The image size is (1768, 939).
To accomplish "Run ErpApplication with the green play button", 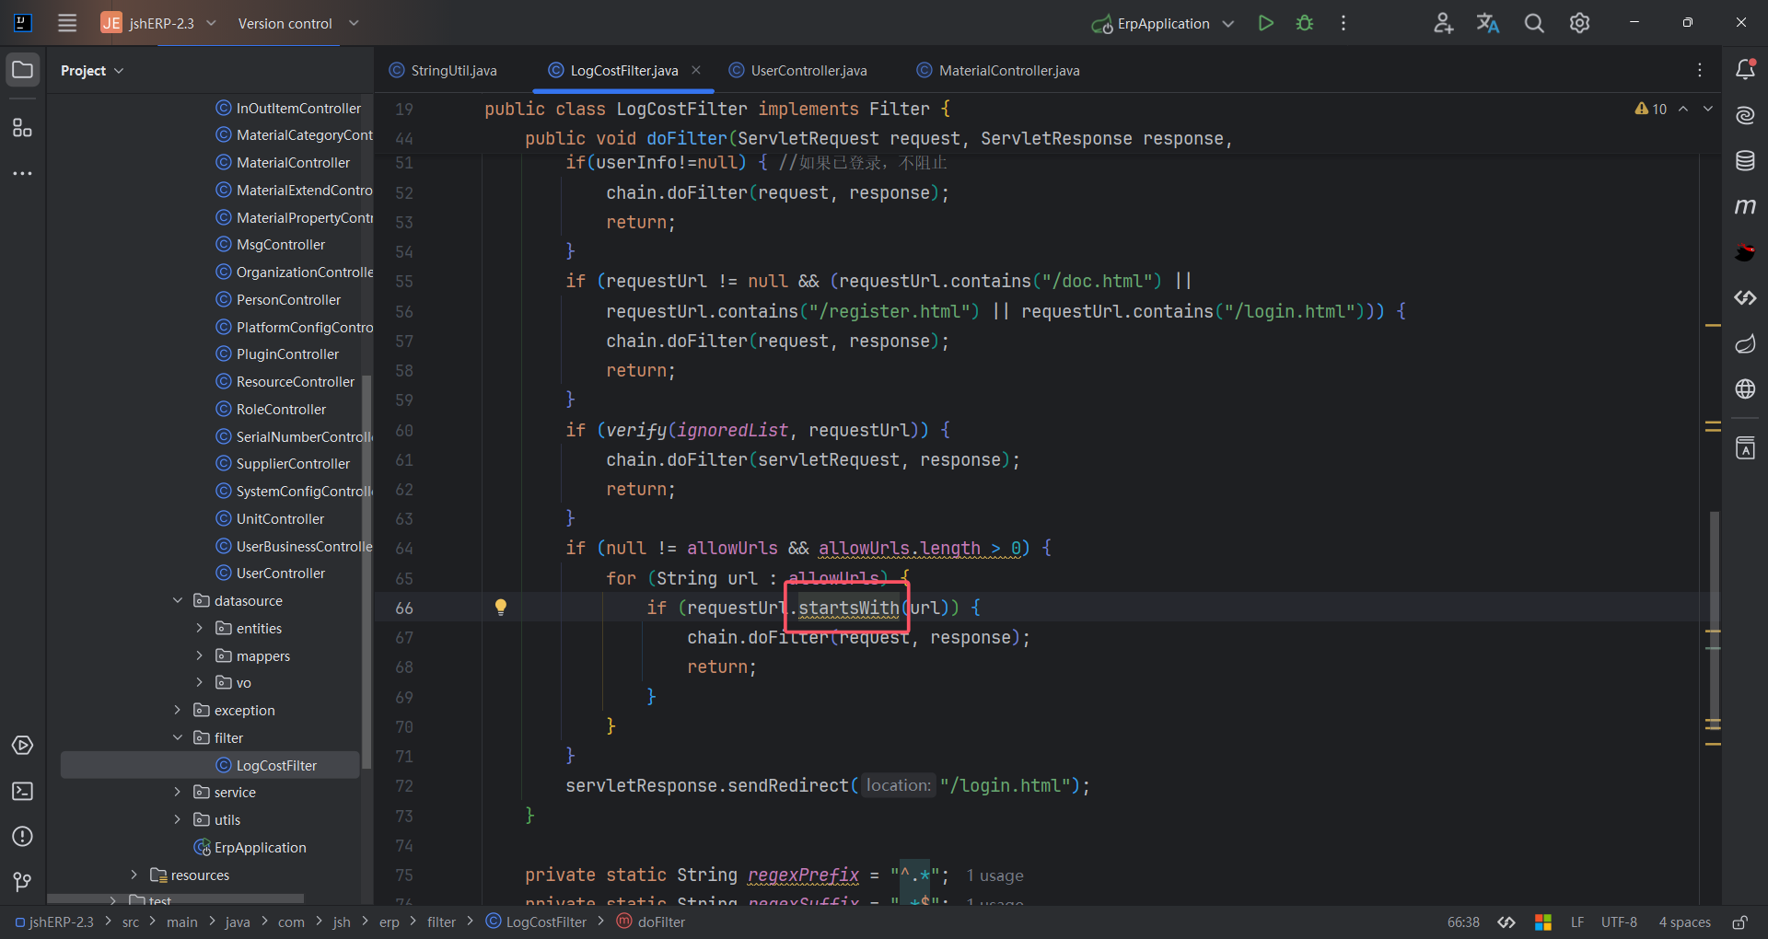I will click(x=1266, y=23).
